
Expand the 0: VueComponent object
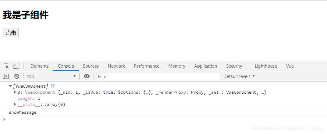click(15, 92)
